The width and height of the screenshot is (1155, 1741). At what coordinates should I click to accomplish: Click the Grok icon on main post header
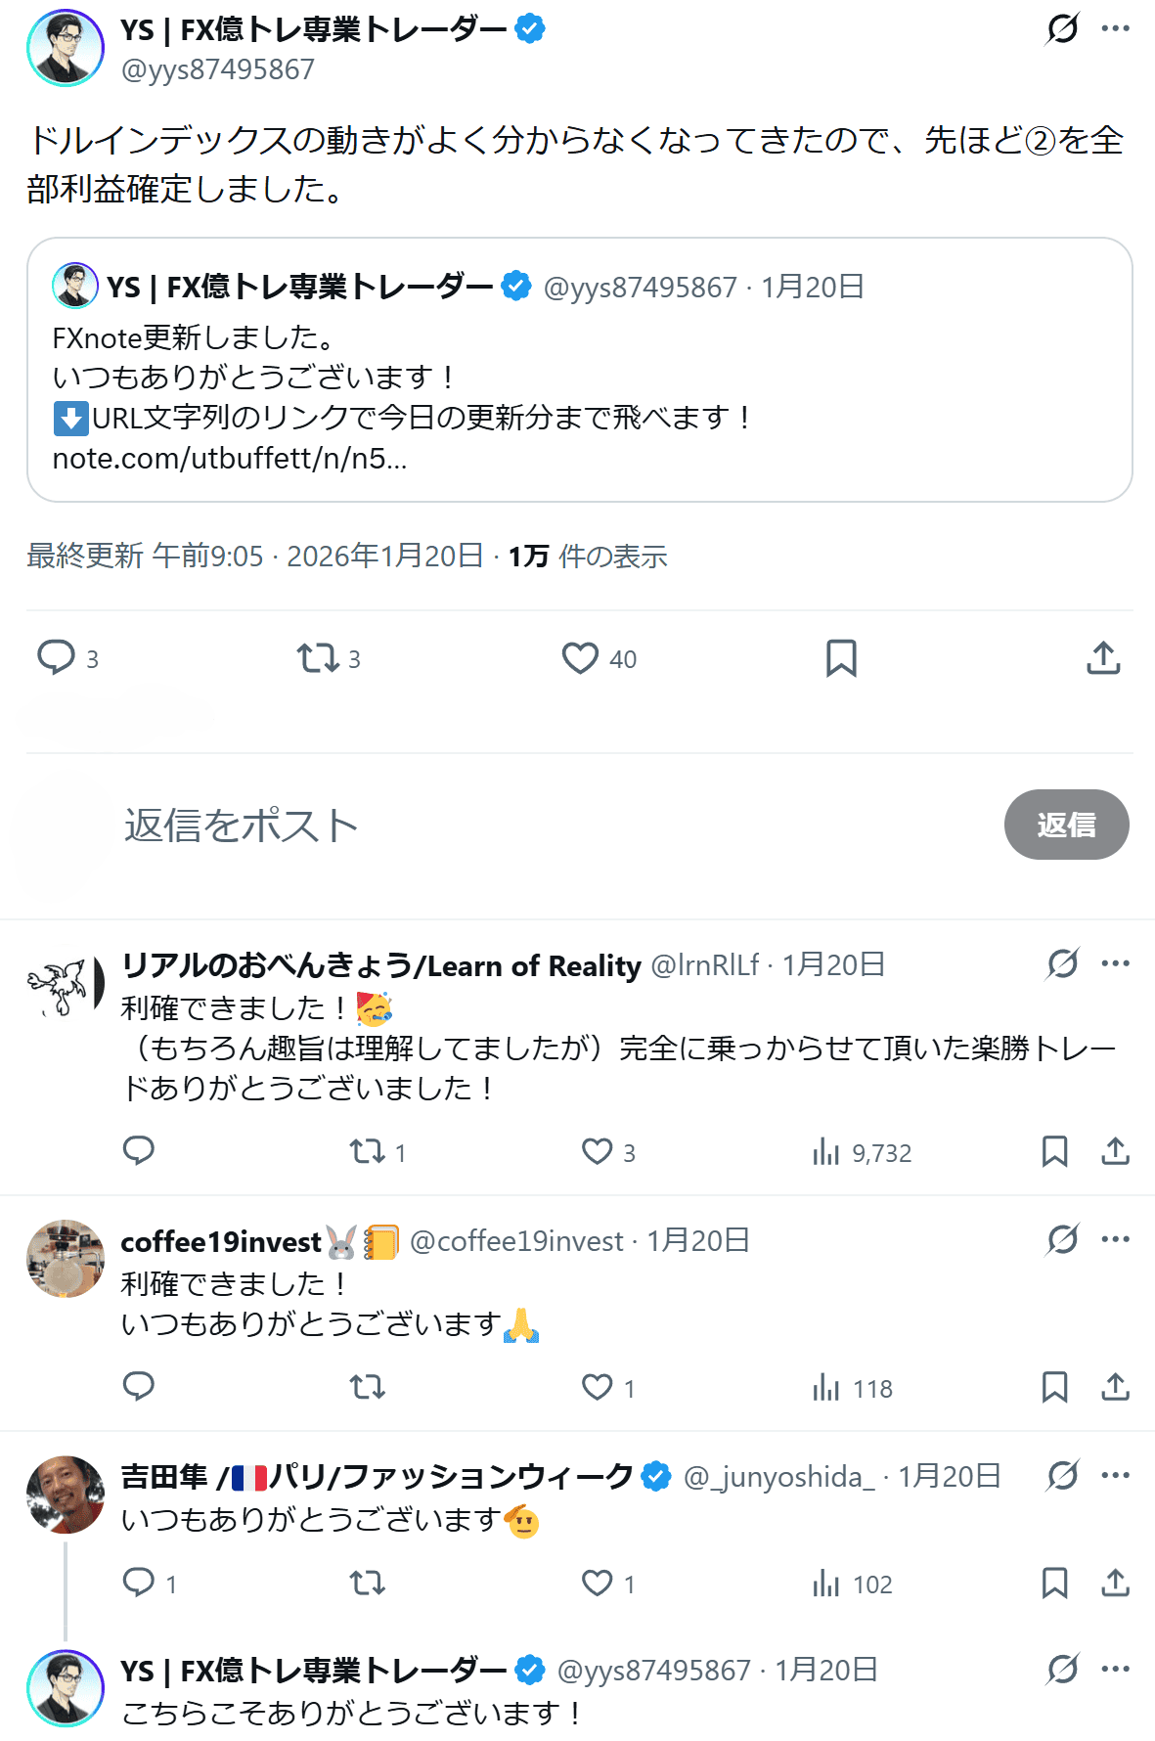pos(1062,28)
